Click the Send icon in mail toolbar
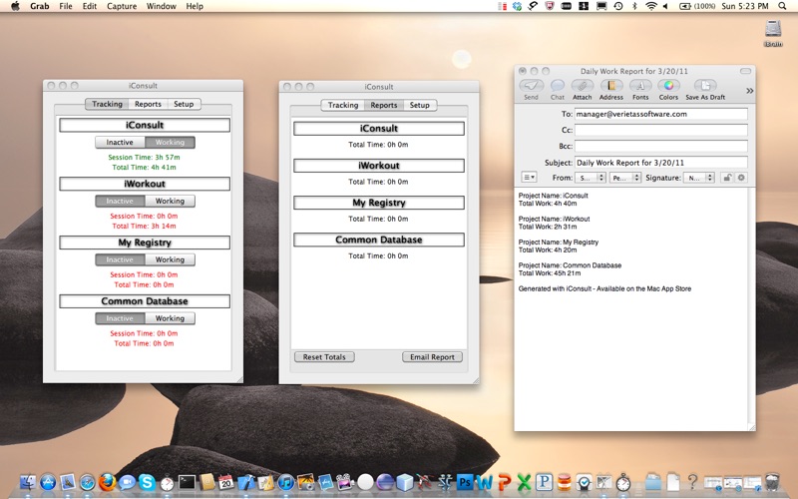Viewport: 798px width, 499px height. point(531,86)
